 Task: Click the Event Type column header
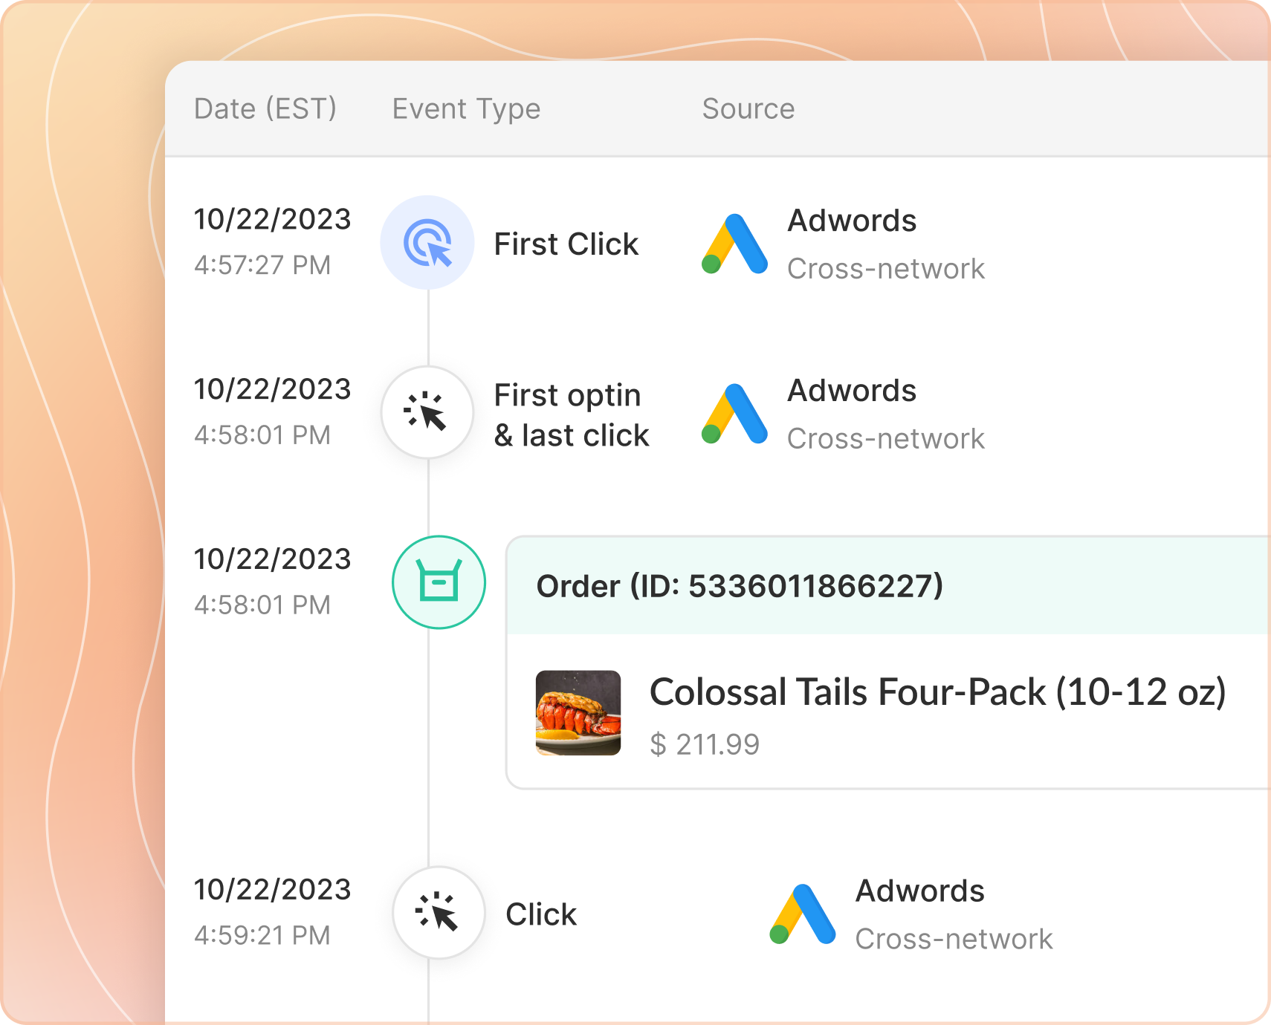(x=466, y=108)
